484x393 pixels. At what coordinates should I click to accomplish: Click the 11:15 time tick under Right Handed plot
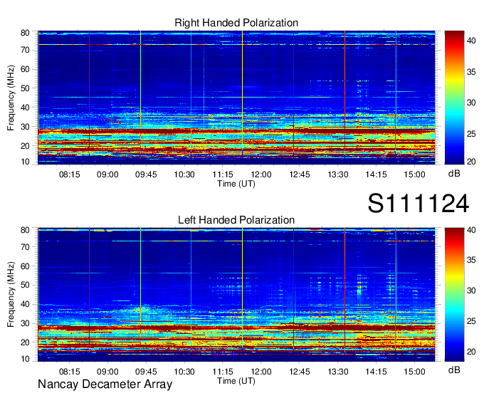223,174
